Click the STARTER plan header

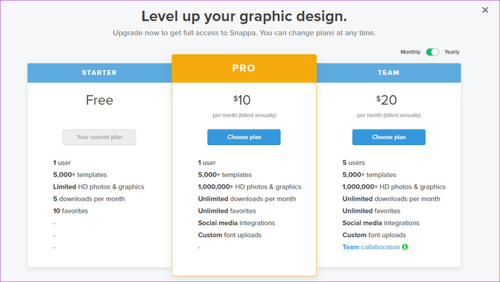tap(99, 73)
